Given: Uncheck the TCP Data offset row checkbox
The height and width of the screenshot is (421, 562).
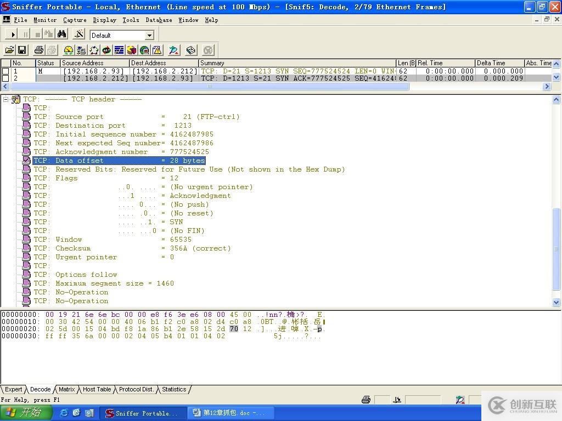Looking at the screenshot, I should point(26,161).
